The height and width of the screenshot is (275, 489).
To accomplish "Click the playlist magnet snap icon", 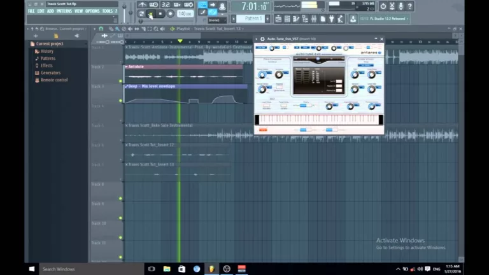I will point(101,29).
